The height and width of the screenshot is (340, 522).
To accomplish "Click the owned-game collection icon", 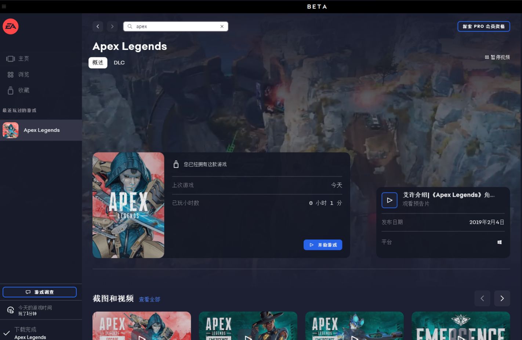I will [x=176, y=164].
